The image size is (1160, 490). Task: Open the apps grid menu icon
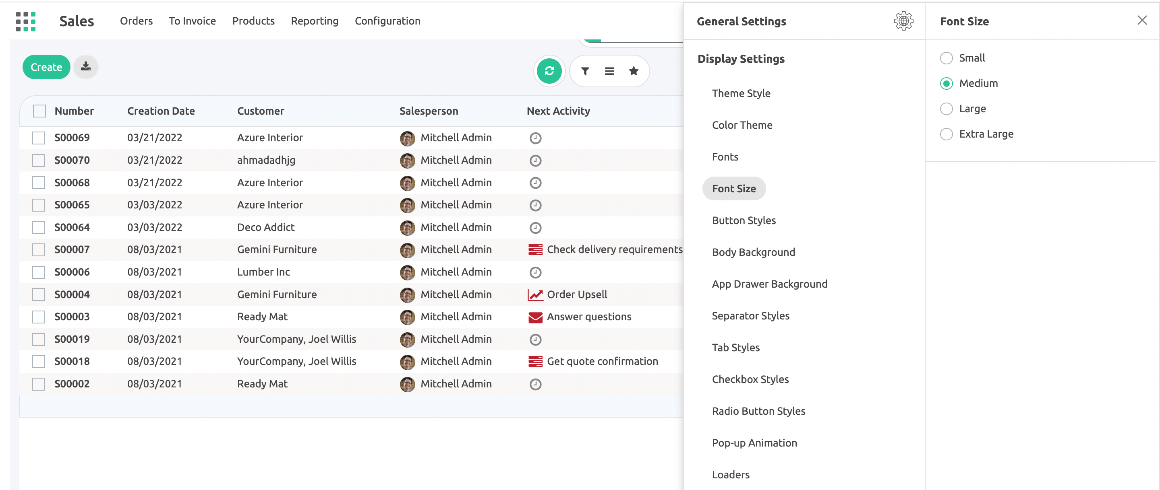(26, 21)
